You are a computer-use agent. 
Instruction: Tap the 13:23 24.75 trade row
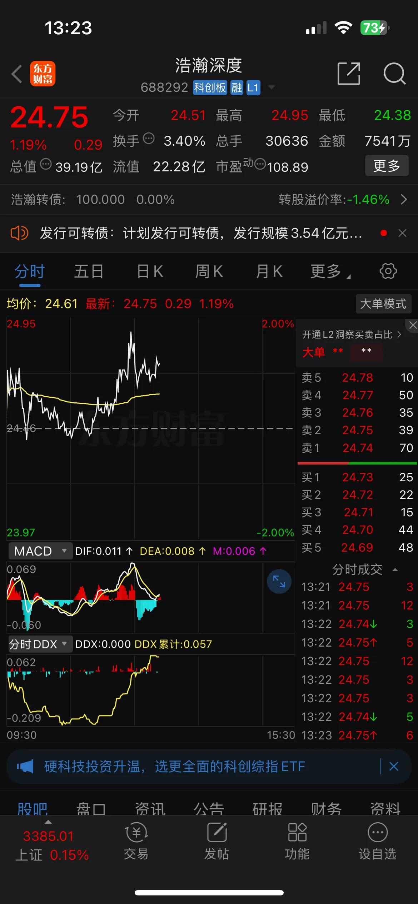click(357, 735)
